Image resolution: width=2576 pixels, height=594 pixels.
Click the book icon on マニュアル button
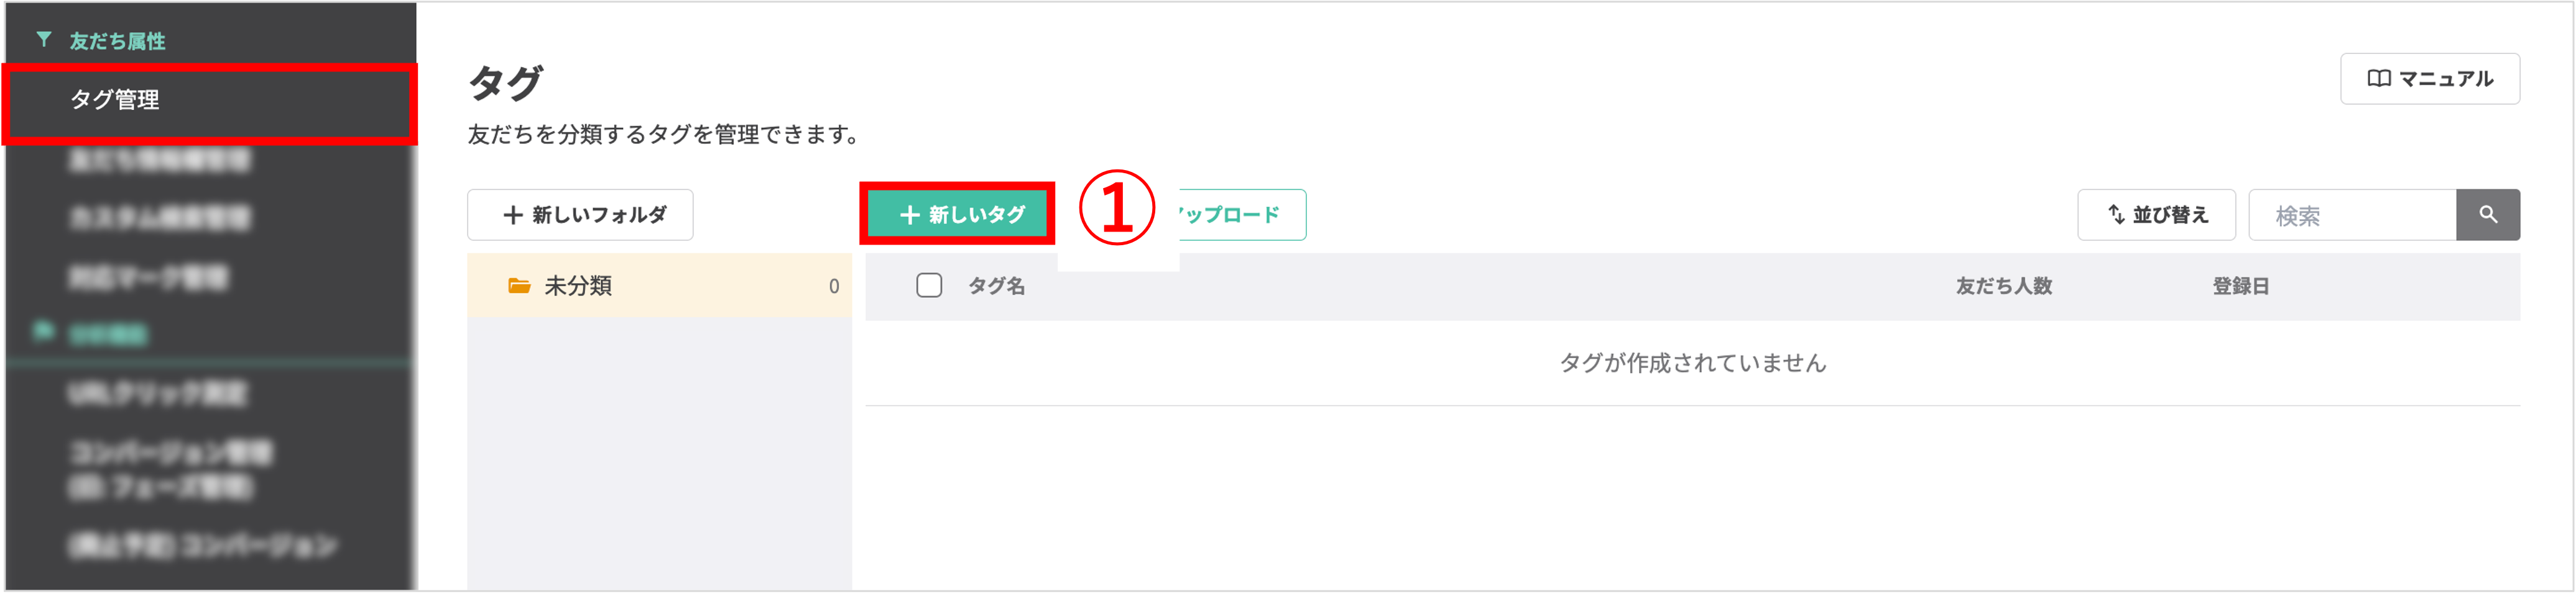2379,79
